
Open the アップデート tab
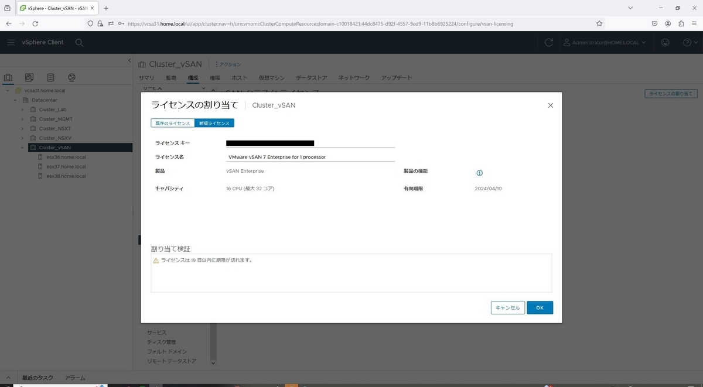click(x=397, y=78)
